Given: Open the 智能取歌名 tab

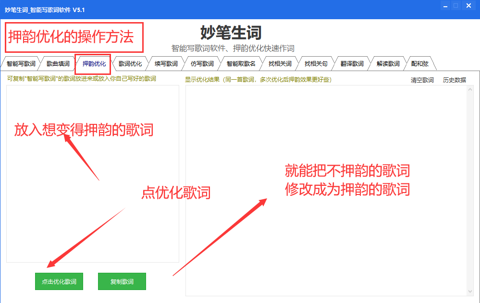Looking at the screenshot, I should [241, 64].
